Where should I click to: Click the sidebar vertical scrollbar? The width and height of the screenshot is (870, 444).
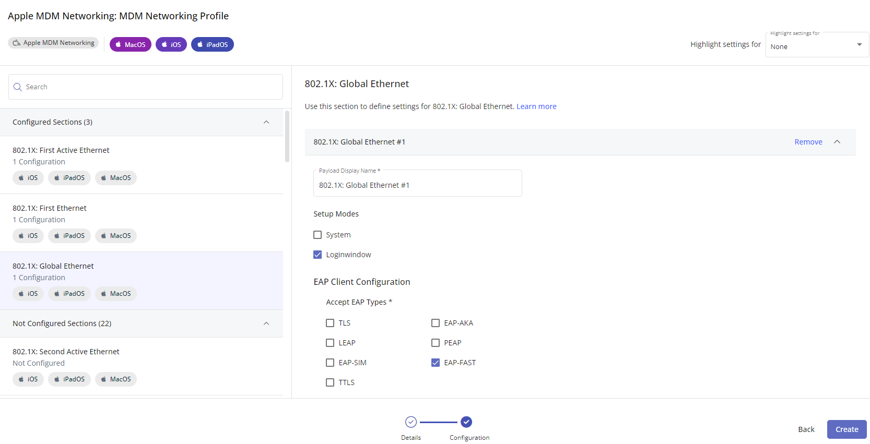pyautogui.click(x=287, y=136)
